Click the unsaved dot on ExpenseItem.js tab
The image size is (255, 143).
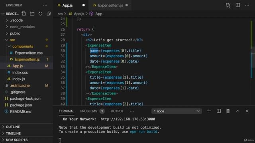(x=127, y=5)
